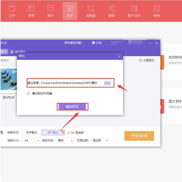Close the 导出 export dialog

119,56
